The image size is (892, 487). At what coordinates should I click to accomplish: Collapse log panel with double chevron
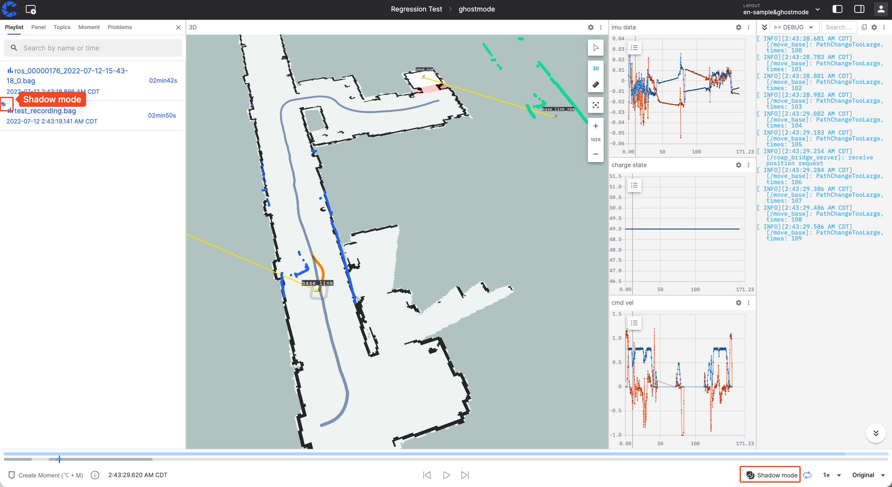[x=764, y=27]
